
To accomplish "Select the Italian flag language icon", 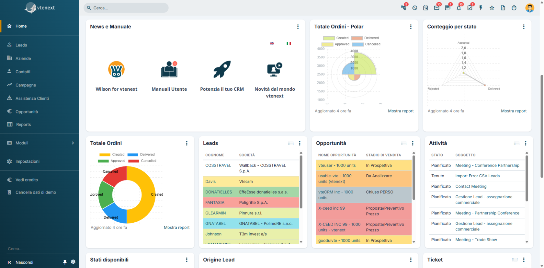I will pos(289,43).
